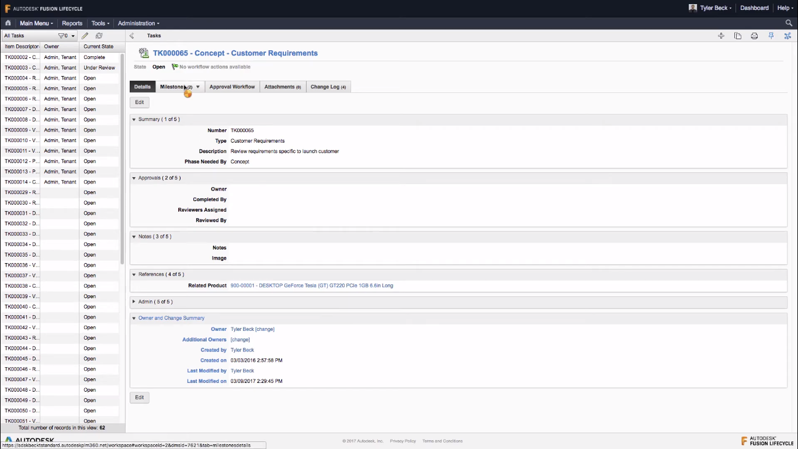Open the Privacy Policy link
798x449 pixels.
click(403, 441)
